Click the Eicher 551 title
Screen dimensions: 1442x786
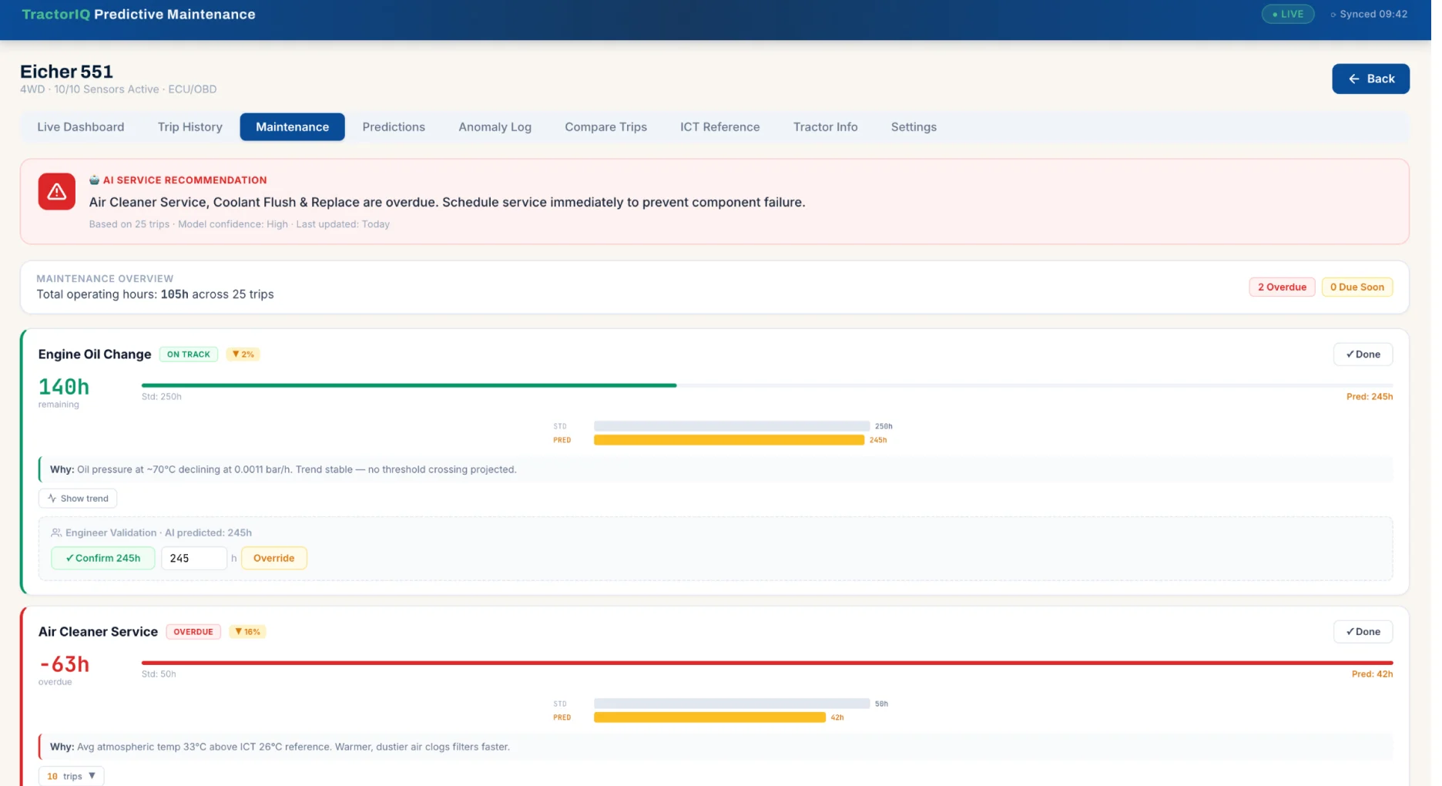point(66,72)
